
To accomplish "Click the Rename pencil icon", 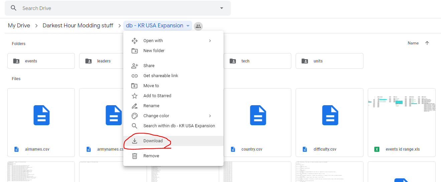I will coord(135,106).
